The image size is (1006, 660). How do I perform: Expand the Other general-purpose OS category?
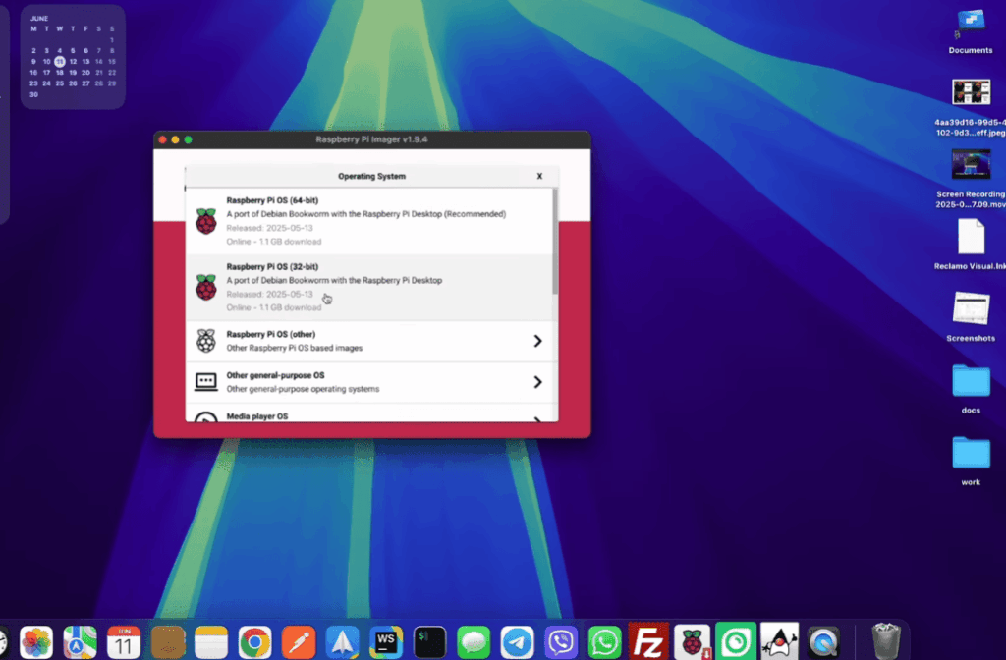(537, 381)
